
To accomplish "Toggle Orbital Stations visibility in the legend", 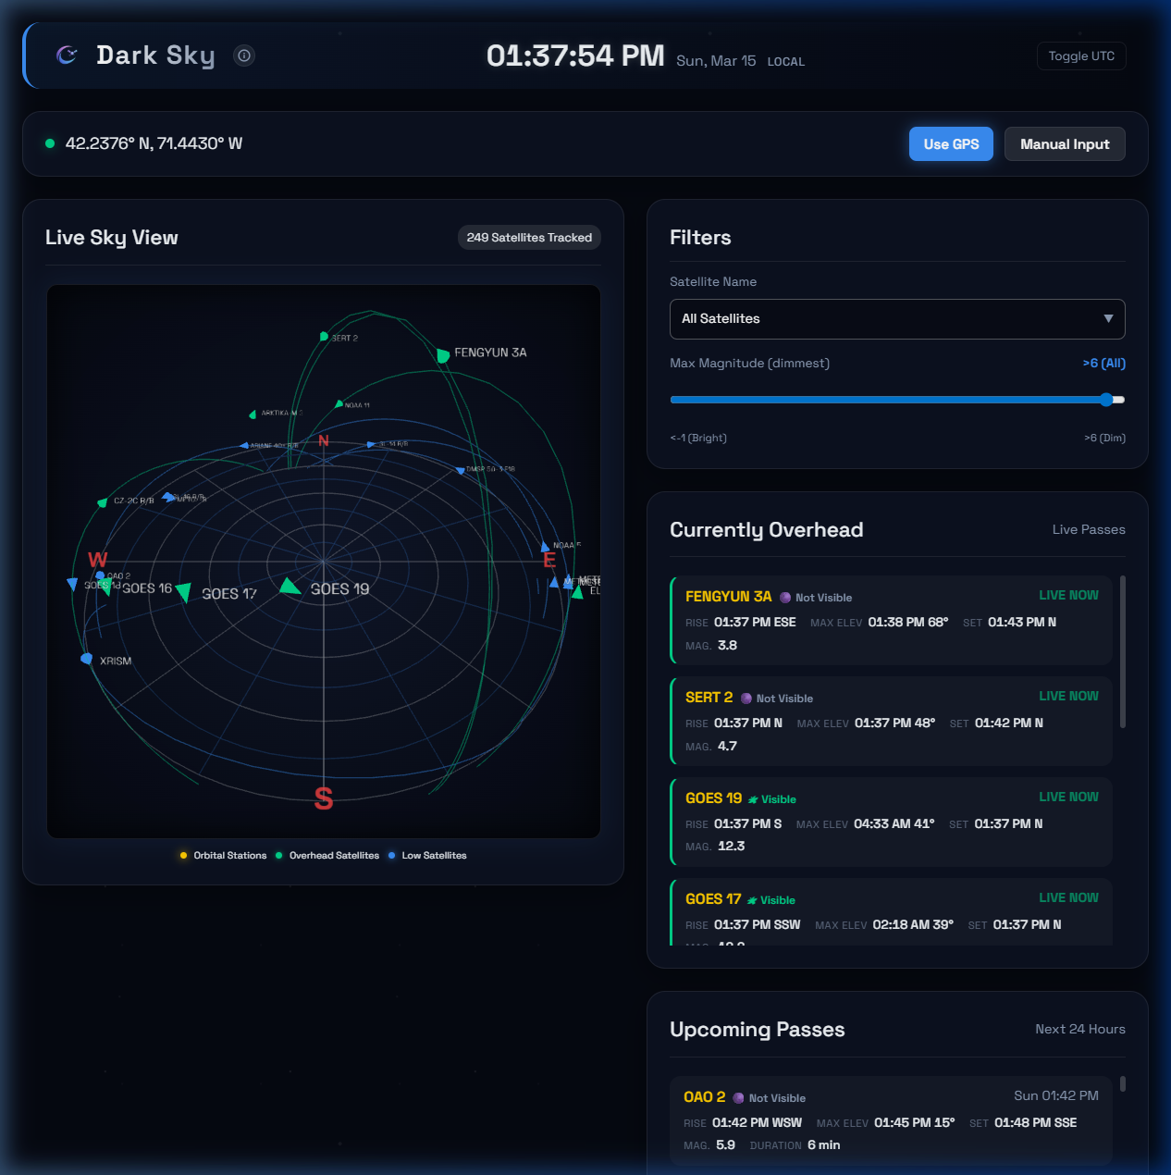I will [183, 855].
